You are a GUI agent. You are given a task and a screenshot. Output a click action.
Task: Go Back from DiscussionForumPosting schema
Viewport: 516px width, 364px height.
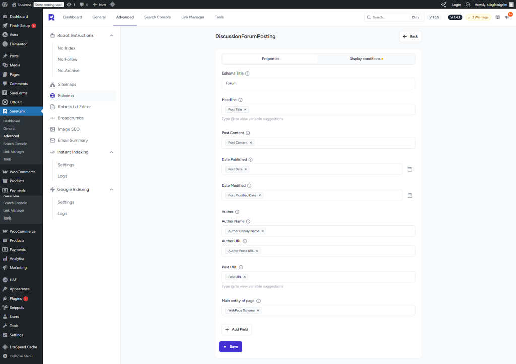tap(410, 36)
